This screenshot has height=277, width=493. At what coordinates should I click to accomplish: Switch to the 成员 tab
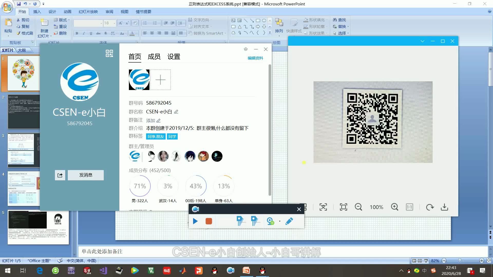point(154,57)
